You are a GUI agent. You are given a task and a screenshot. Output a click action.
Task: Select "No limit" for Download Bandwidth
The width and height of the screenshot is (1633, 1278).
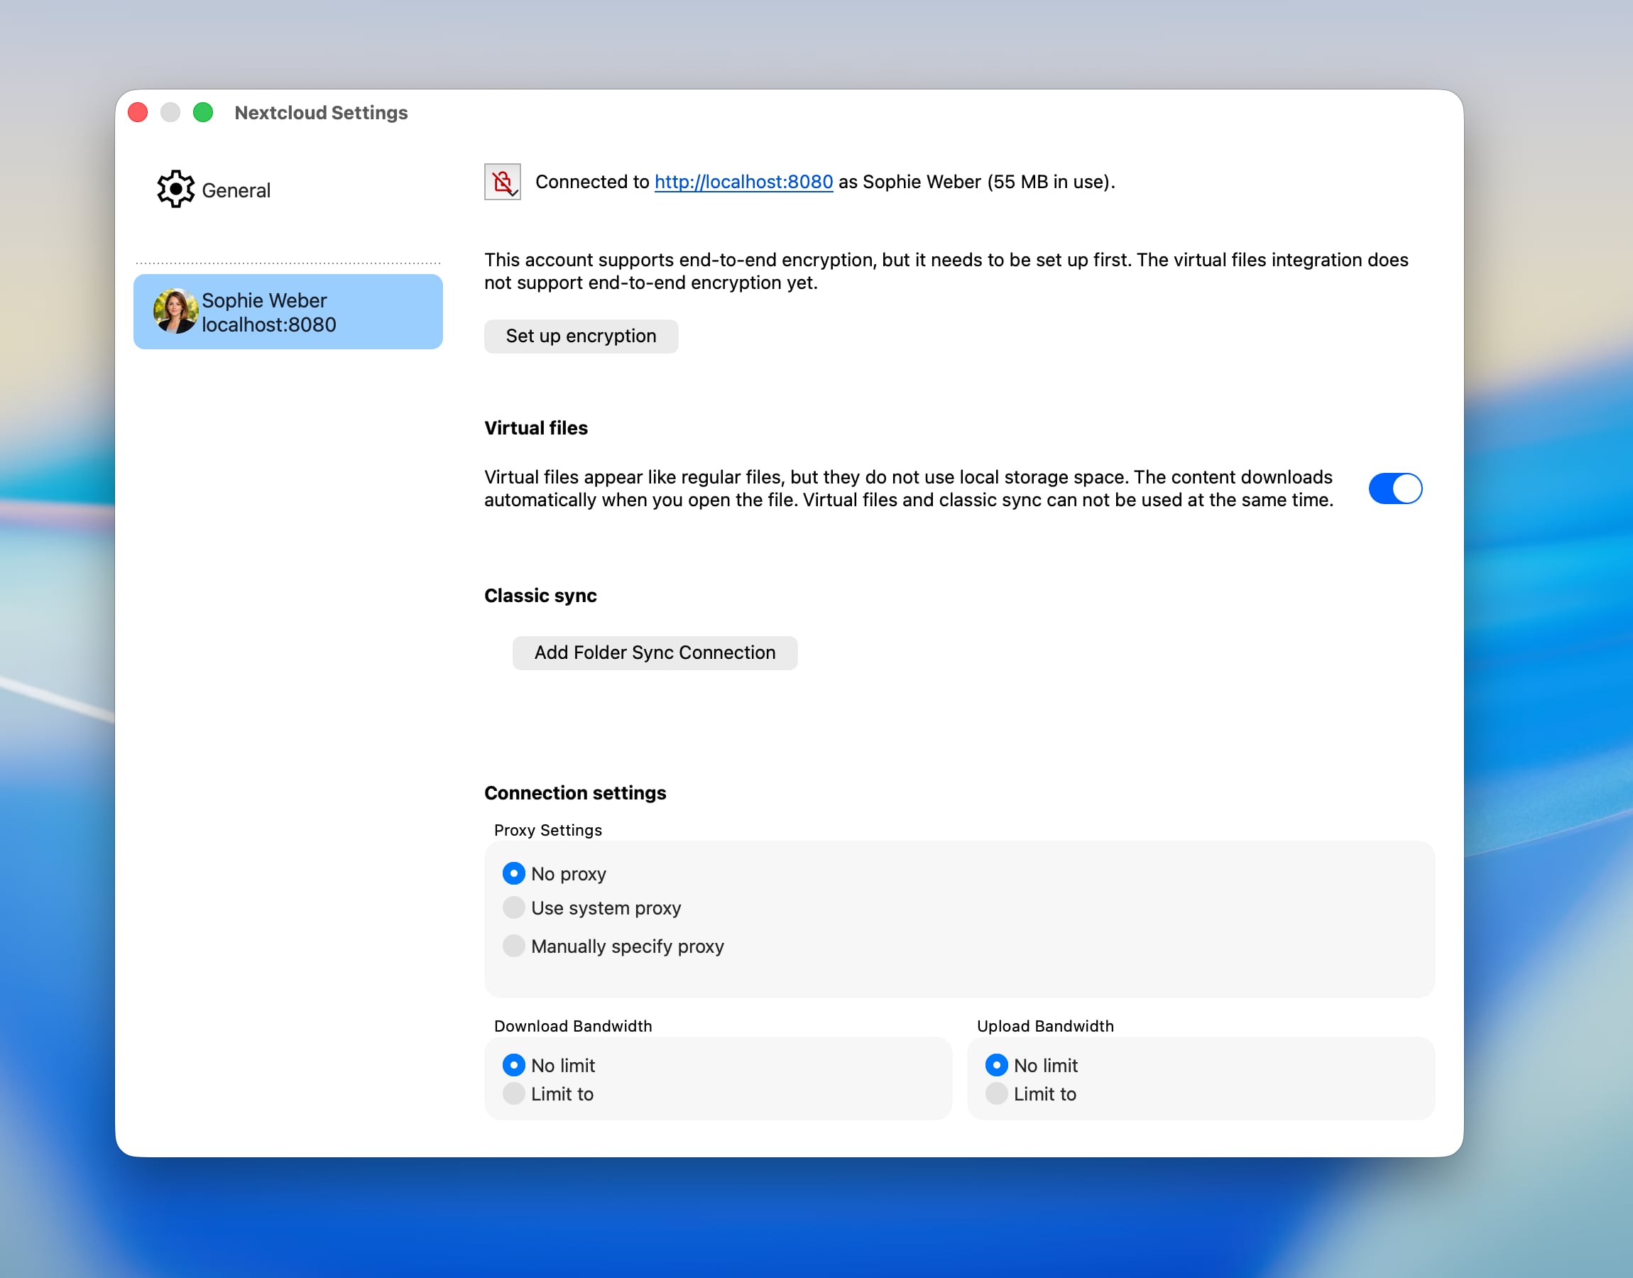tap(514, 1065)
